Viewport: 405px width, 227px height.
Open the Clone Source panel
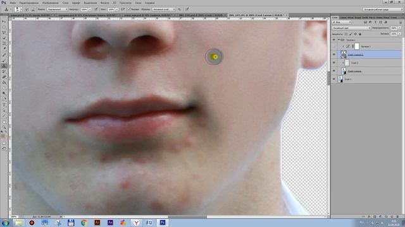point(33,9)
